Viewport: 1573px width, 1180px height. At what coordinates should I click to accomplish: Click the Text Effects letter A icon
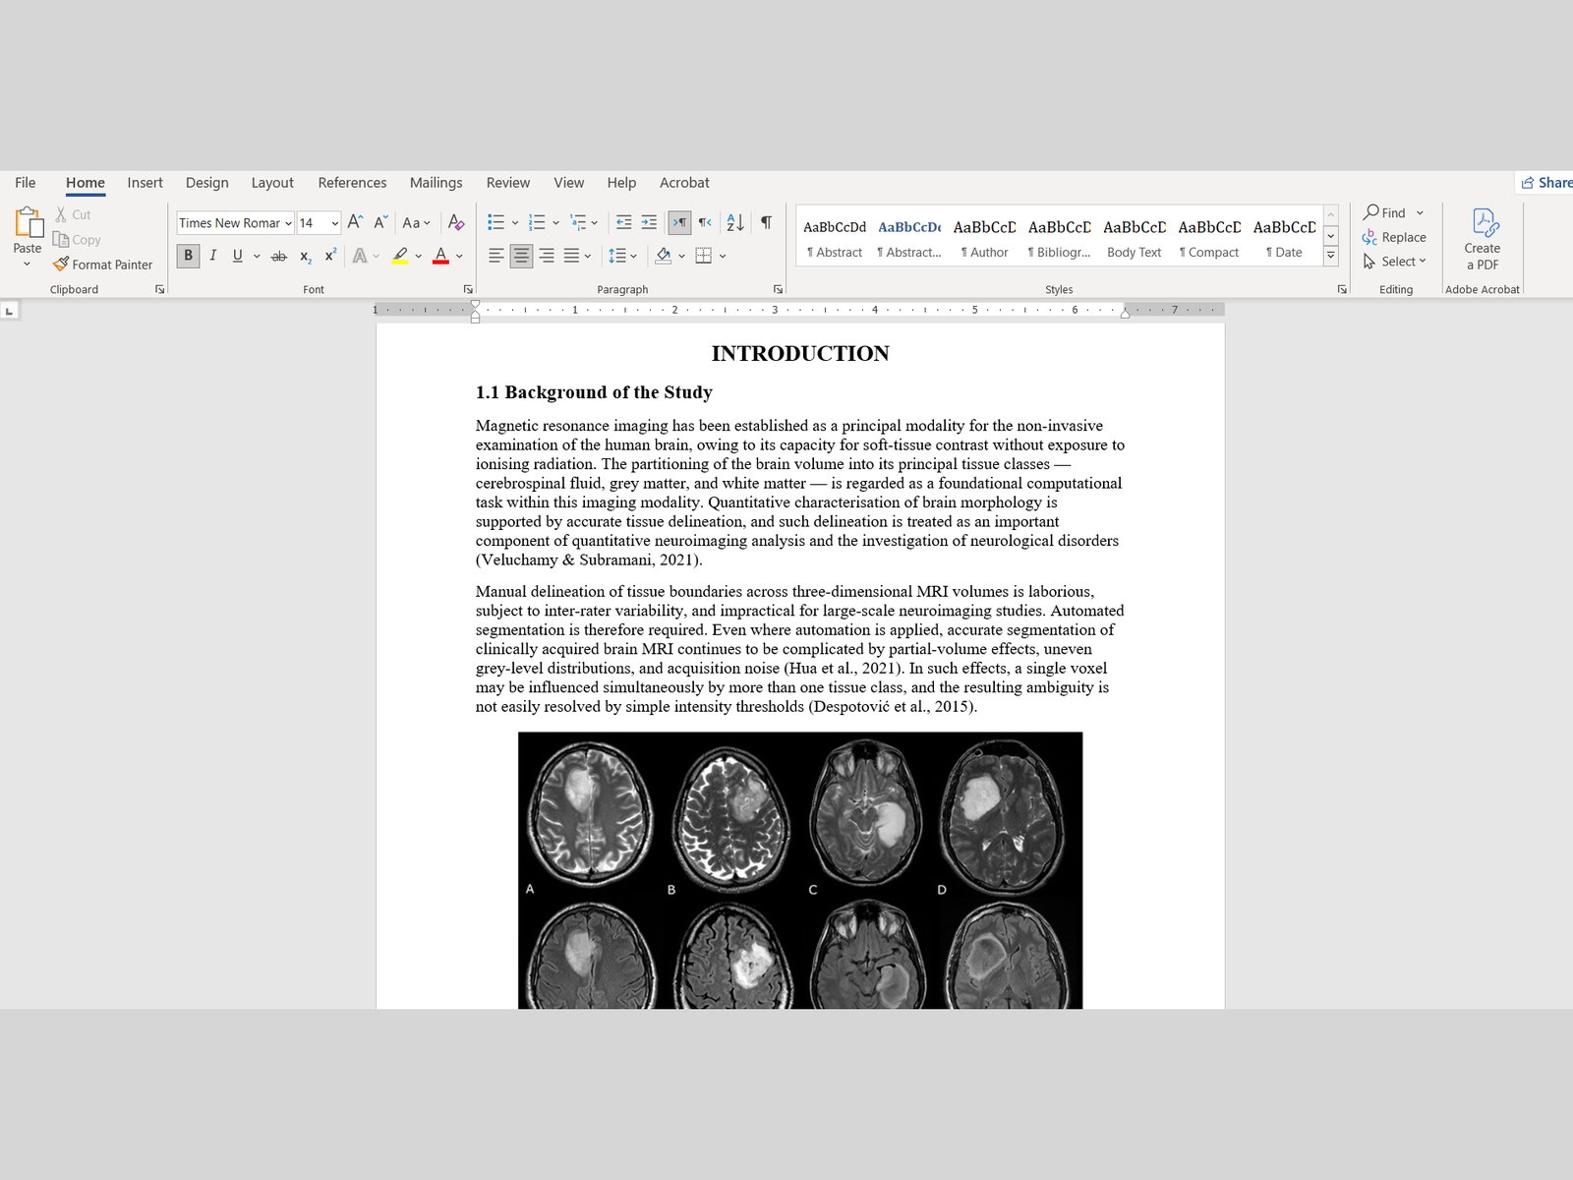click(360, 256)
